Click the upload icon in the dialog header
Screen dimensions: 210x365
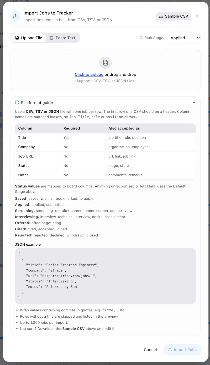[15, 16]
